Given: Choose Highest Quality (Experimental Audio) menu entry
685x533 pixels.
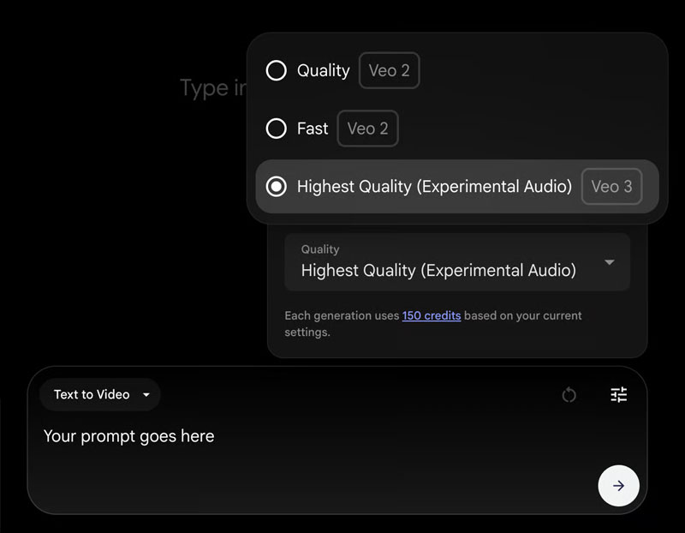Looking at the screenshot, I should click(434, 187).
